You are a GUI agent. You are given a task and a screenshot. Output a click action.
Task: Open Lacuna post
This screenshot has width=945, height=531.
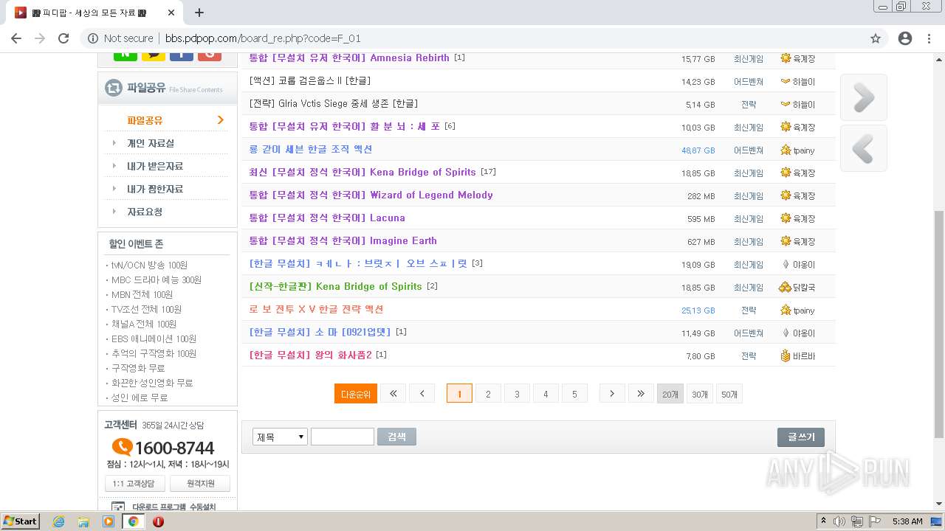(327, 218)
